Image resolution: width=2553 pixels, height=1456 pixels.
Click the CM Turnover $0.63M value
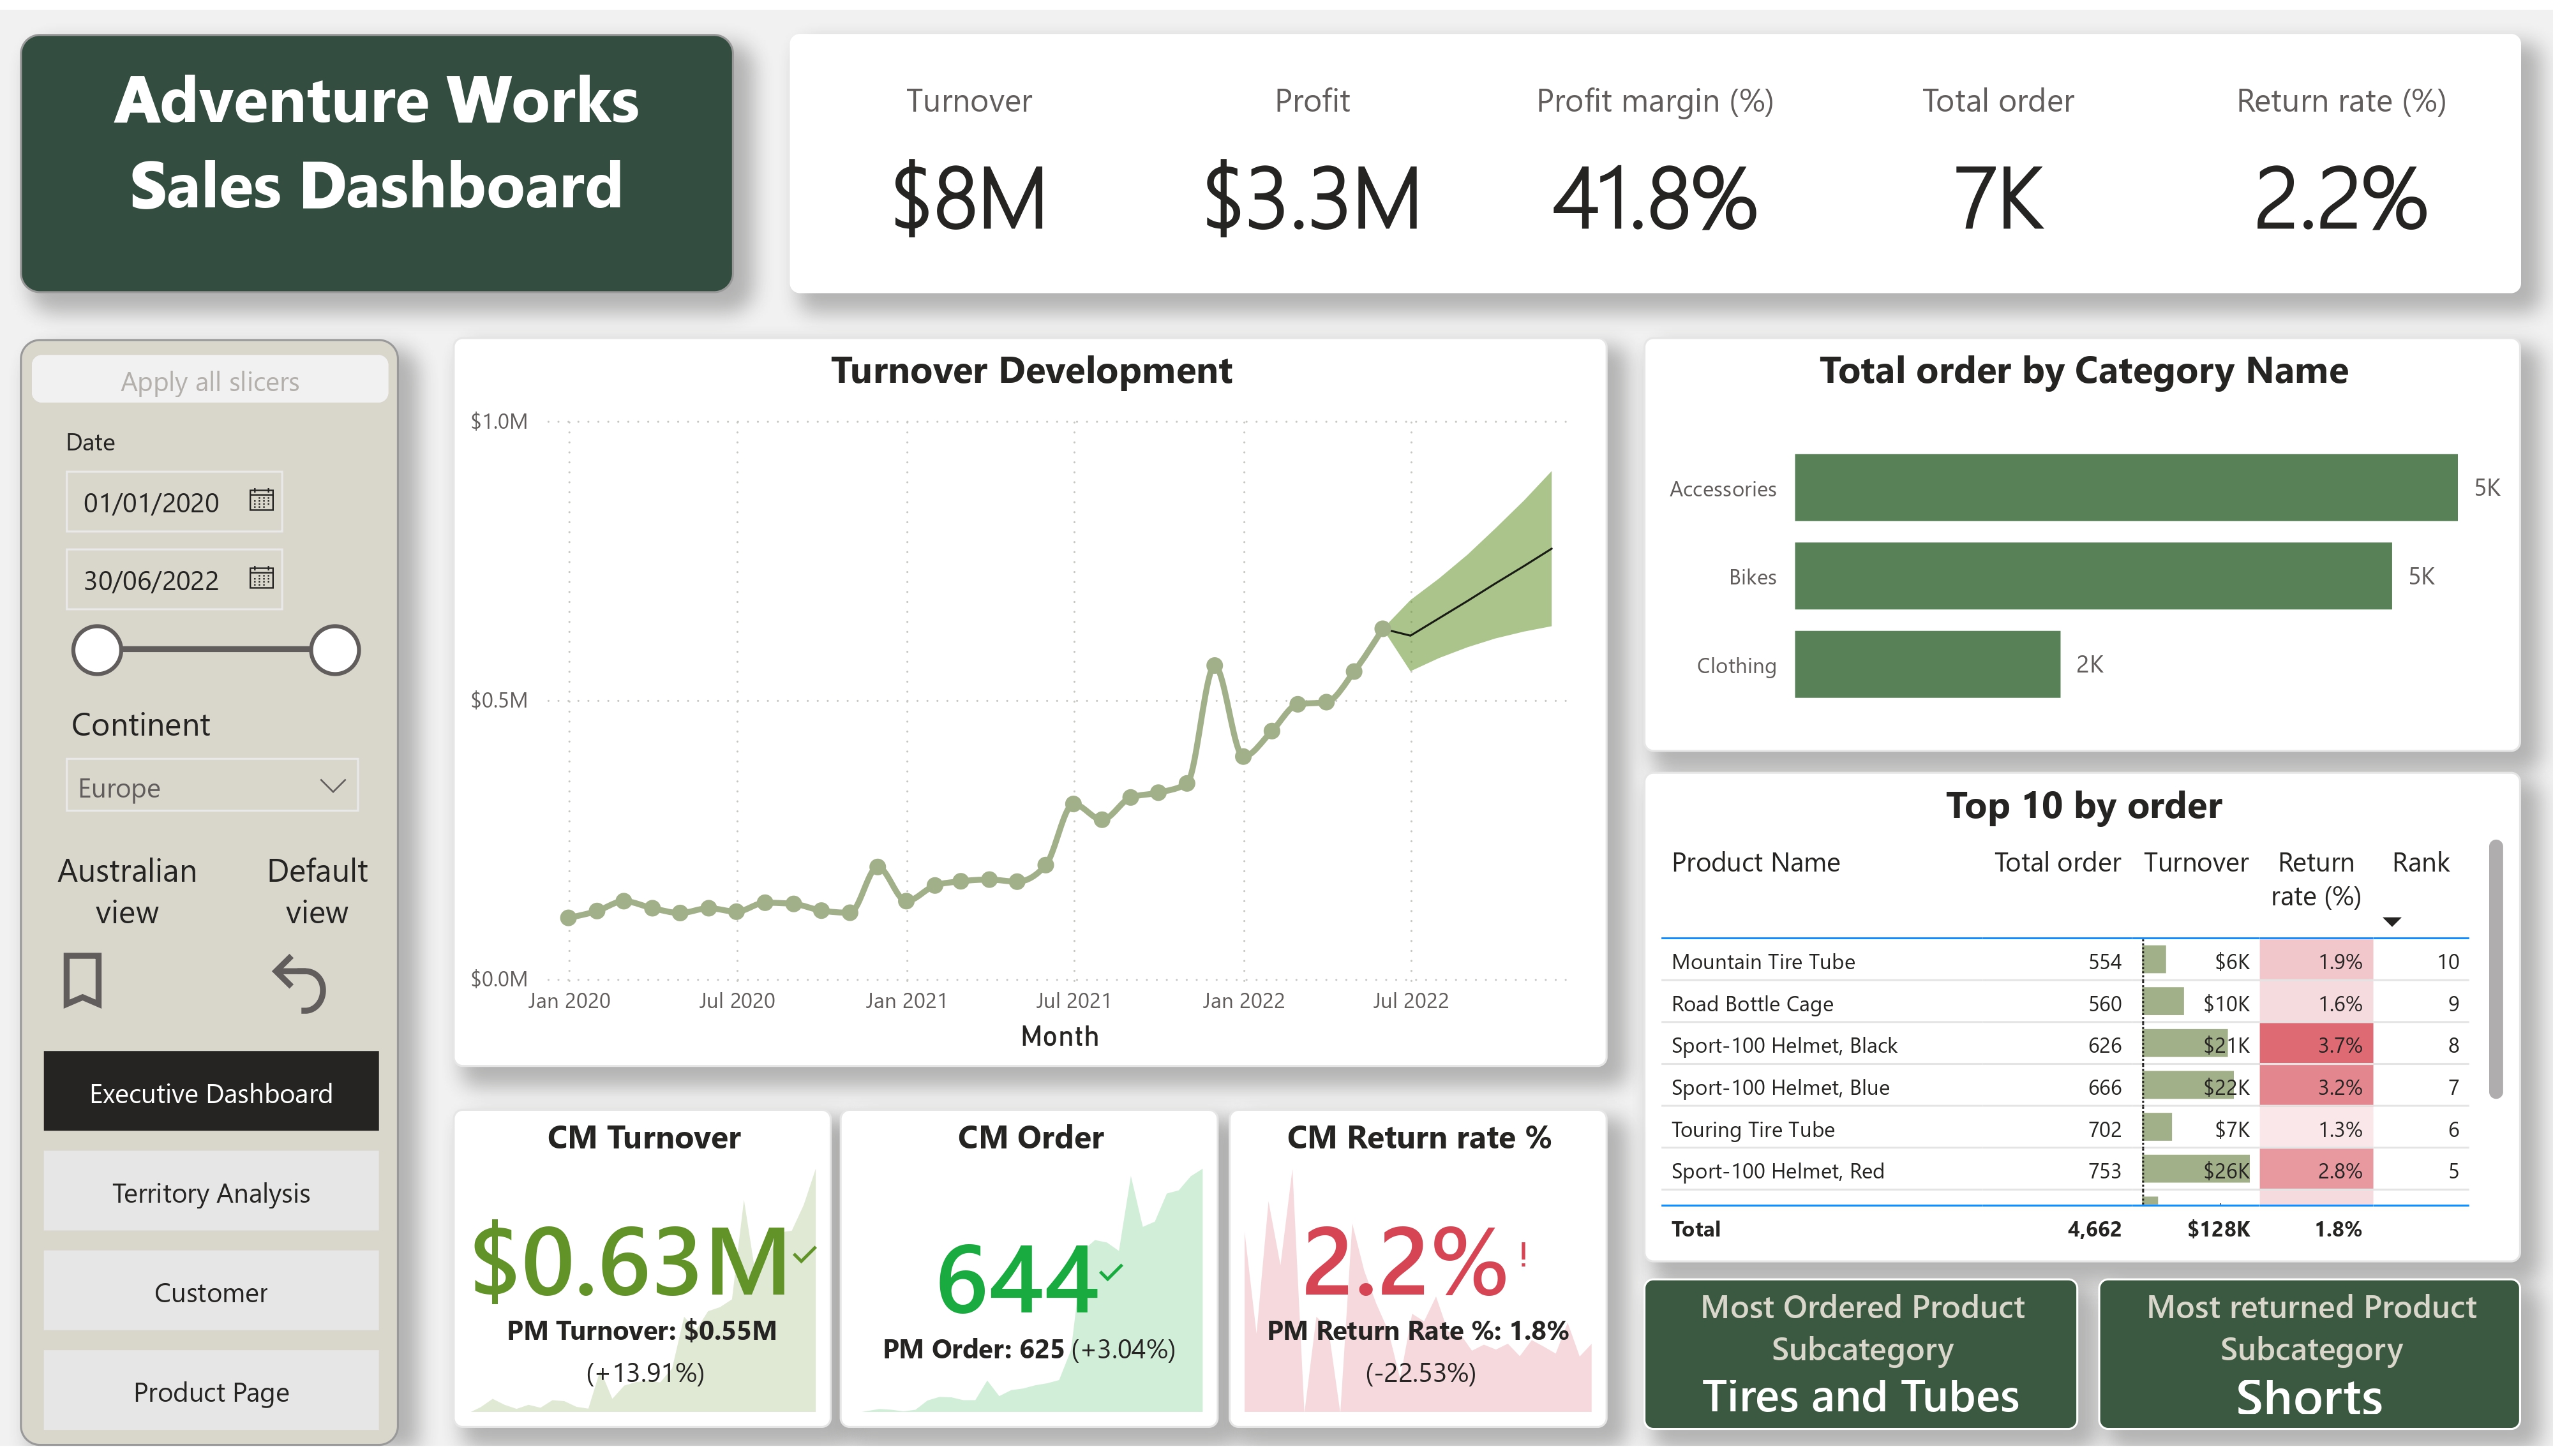click(x=631, y=1262)
